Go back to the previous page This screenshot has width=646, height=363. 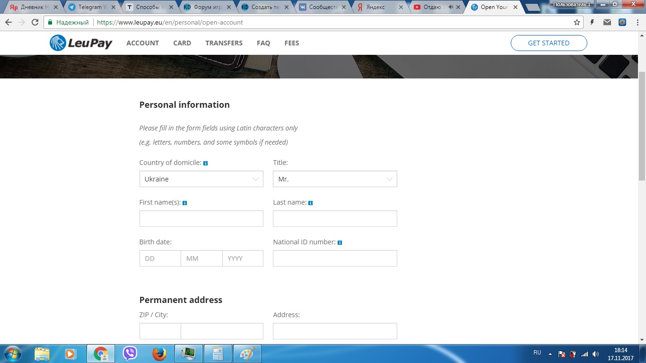pyautogui.click(x=9, y=22)
